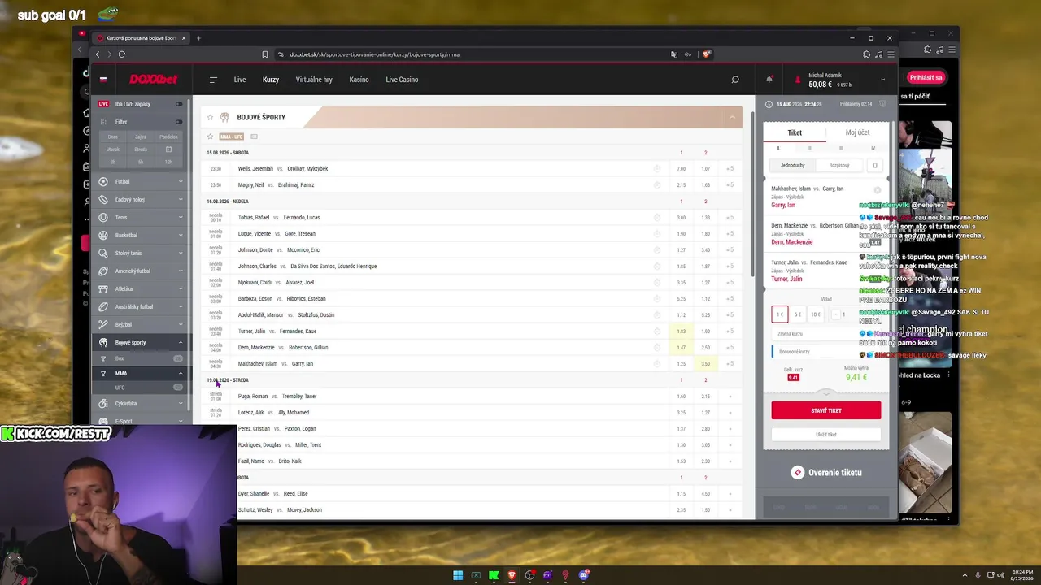Viewport: 1041px width, 585px height.
Task: Click the calendar icon in the filter grid
Action: (x=168, y=149)
